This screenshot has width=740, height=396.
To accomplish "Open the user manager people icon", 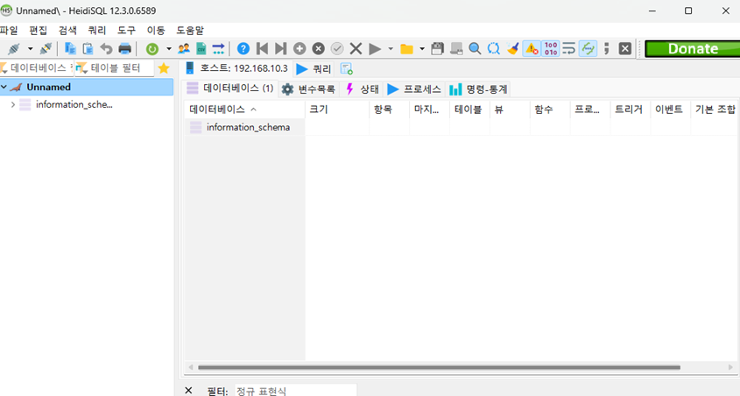I will point(184,48).
